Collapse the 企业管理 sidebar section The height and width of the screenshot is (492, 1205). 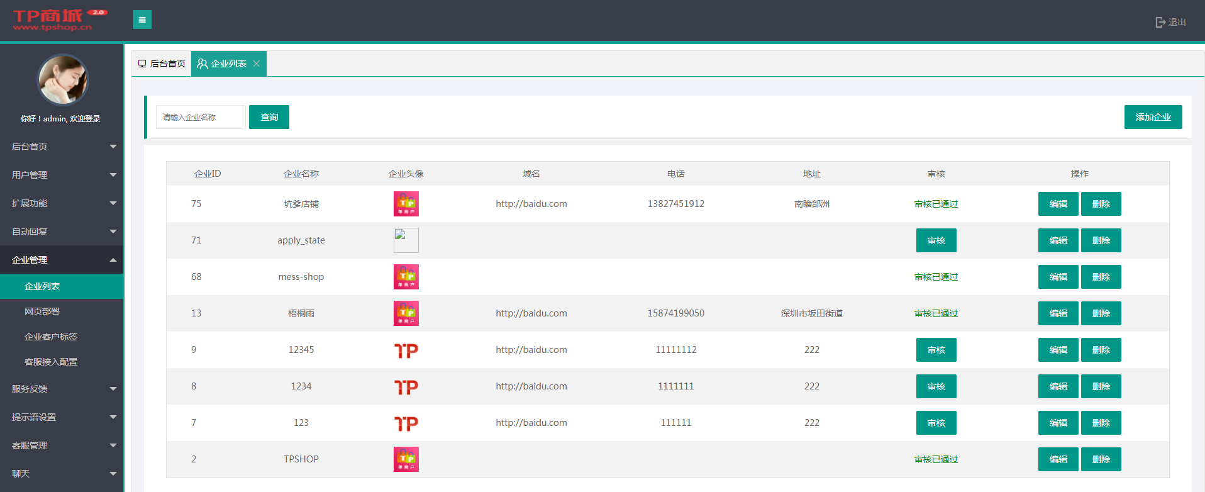(x=62, y=260)
